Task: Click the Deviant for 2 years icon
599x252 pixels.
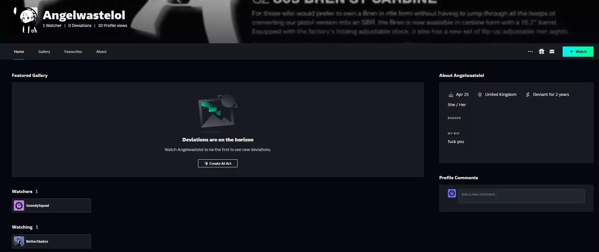Action: (x=528, y=95)
